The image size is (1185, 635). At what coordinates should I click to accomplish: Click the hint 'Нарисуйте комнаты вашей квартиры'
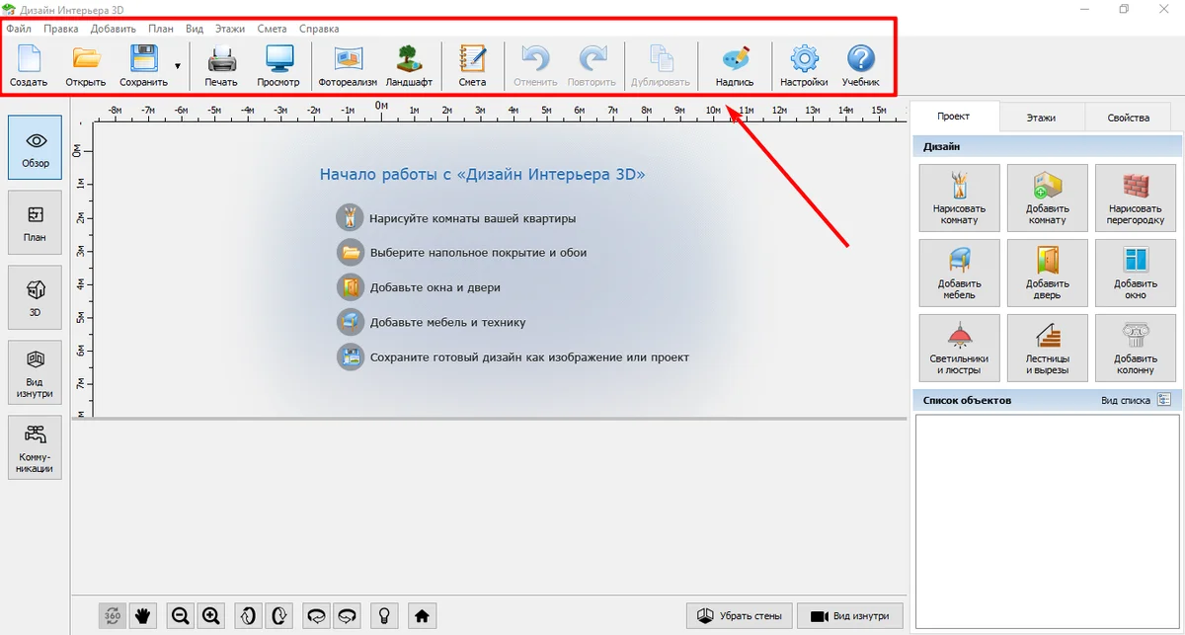click(x=473, y=218)
